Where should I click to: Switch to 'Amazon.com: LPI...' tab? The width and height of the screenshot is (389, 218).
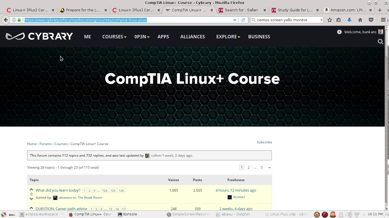point(348,10)
